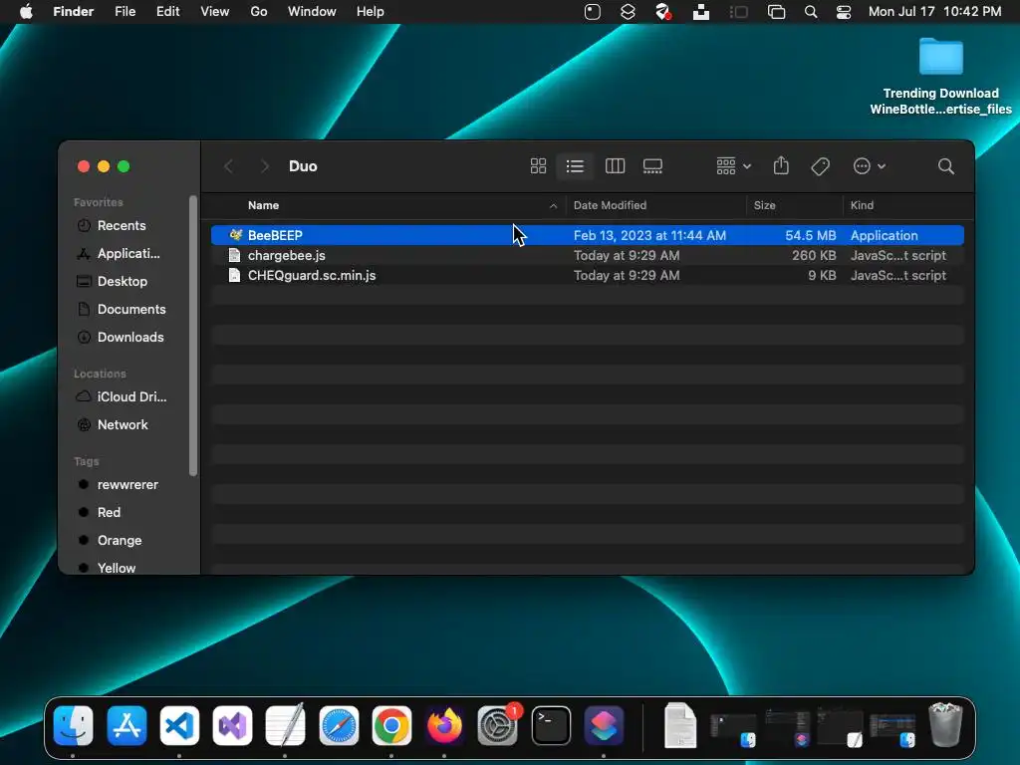The width and height of the screenshot is (1020, 765).
Task: Click the Dropbox-style layers icon in menu bar
Action: [x=628, y=12]
